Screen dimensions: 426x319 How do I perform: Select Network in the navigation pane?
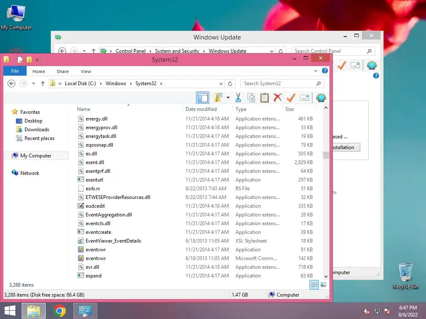click(x=30, y=173)
